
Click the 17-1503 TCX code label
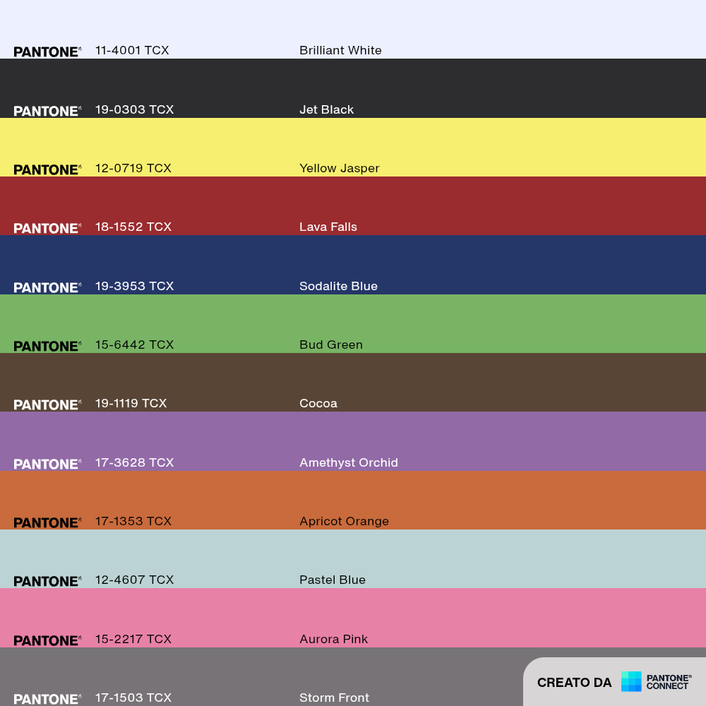133,698
